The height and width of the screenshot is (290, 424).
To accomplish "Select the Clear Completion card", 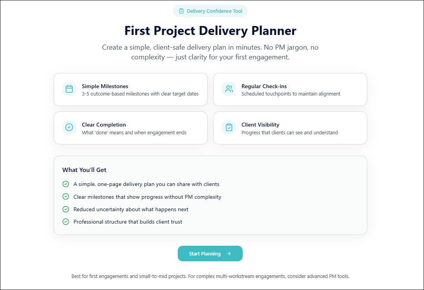I will 131,128.
